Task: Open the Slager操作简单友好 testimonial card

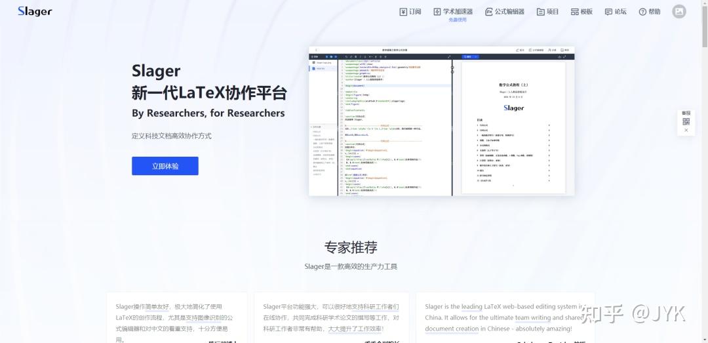Action: (176, 317)
